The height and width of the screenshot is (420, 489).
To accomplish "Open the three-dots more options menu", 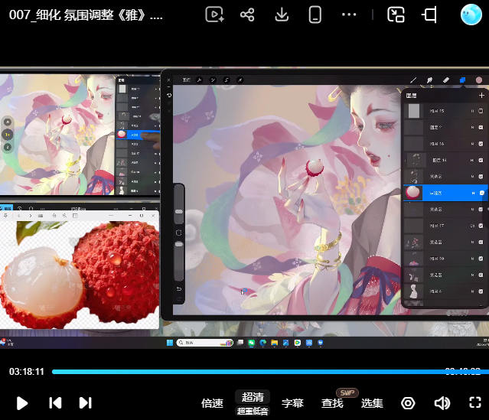I will pyautogui.click(x=349, y=15).
